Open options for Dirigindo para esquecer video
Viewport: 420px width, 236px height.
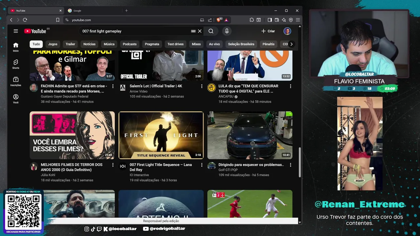click(290, 165)
